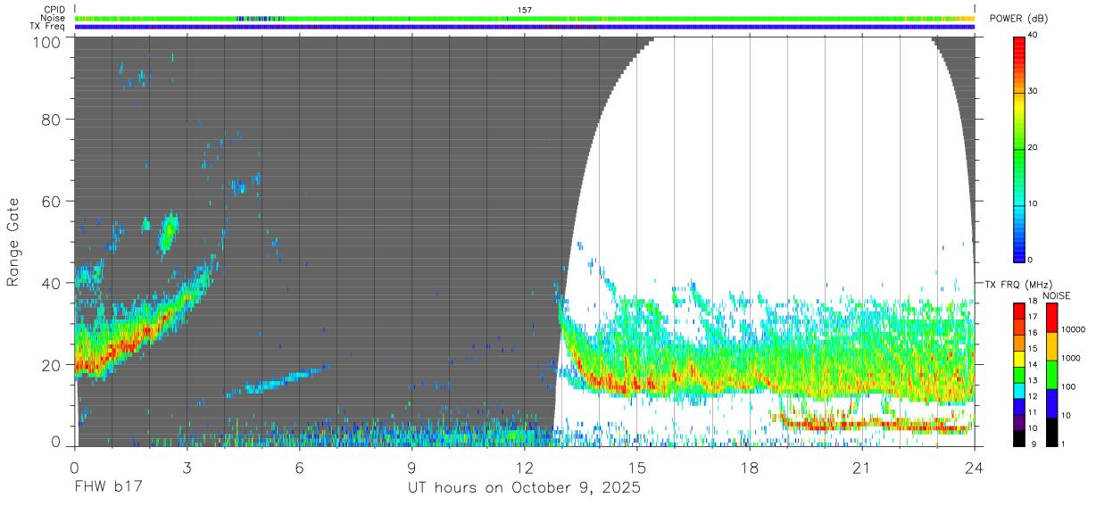Click the '80' tick on Range Gate axis
Image resolution: width=1096 pixels, height=506 pixels.
[x=51, y=120]
